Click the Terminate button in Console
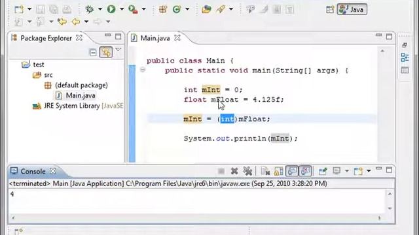Viewport: 419px width, 235px height. [x=221, y=171]
